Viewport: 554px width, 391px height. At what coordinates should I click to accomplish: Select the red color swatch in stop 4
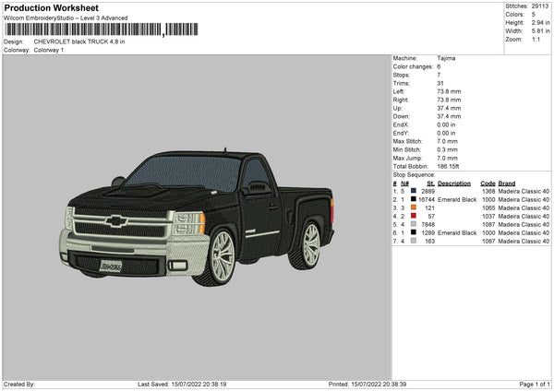414,216
